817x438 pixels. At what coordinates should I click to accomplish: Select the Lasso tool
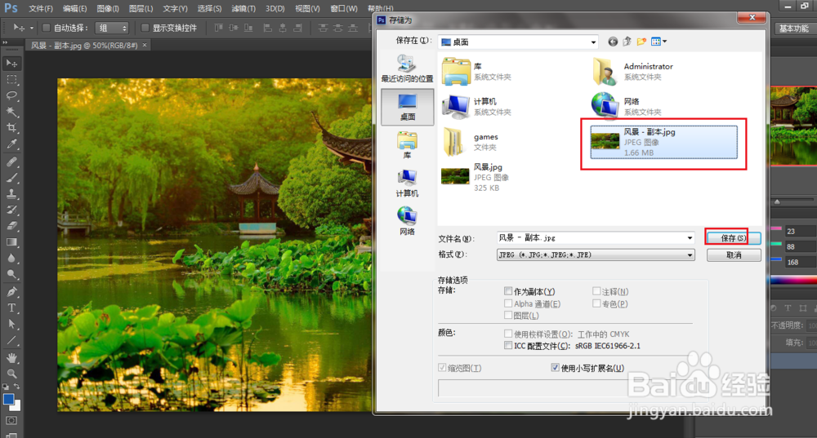coord(11,95)
